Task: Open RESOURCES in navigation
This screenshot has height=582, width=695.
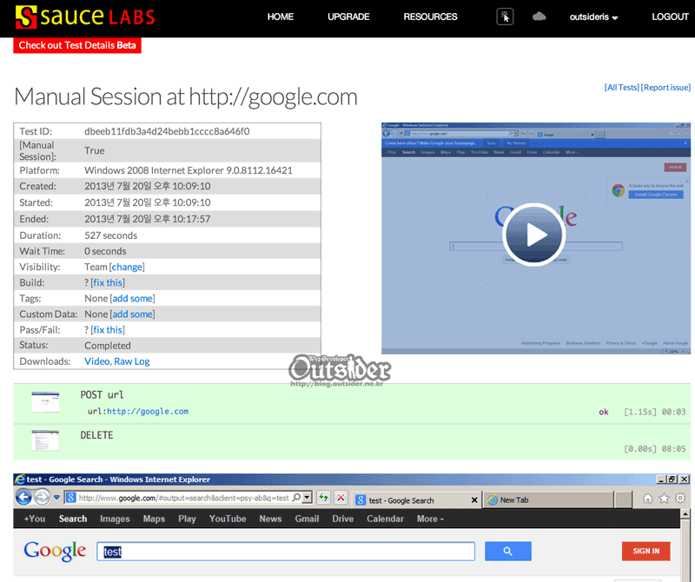Action: pos(430,17)
